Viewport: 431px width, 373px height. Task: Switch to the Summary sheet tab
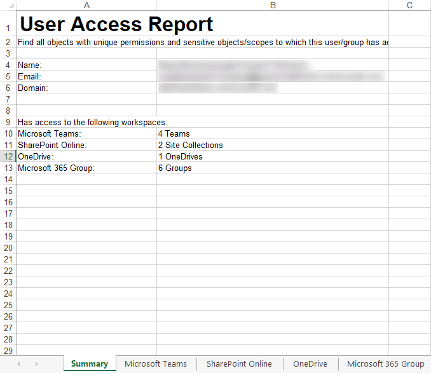[90, 363]
